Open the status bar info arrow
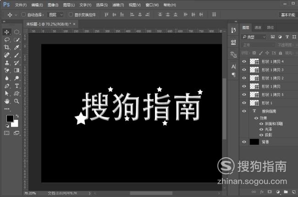This screenshot has height=197, width=298. click(x=89, y=193)
